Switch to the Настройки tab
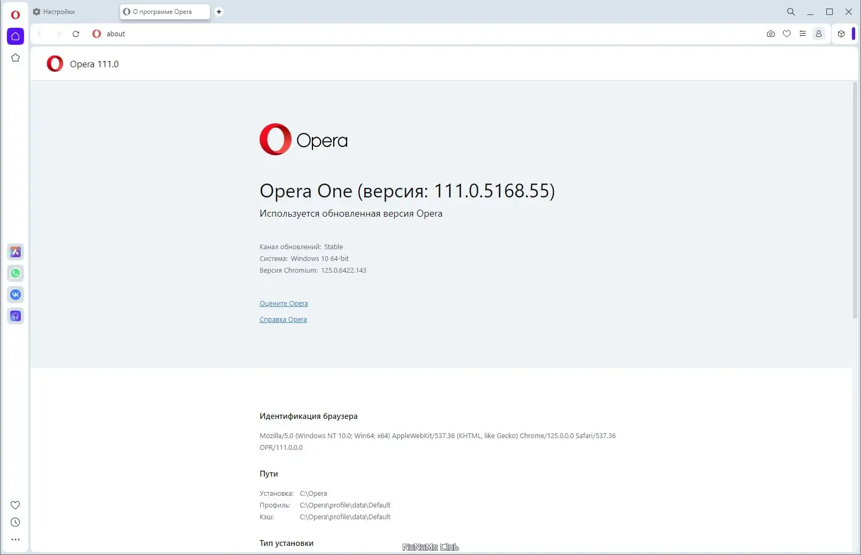This screenshot has width=861, height=555. (74, 12)
